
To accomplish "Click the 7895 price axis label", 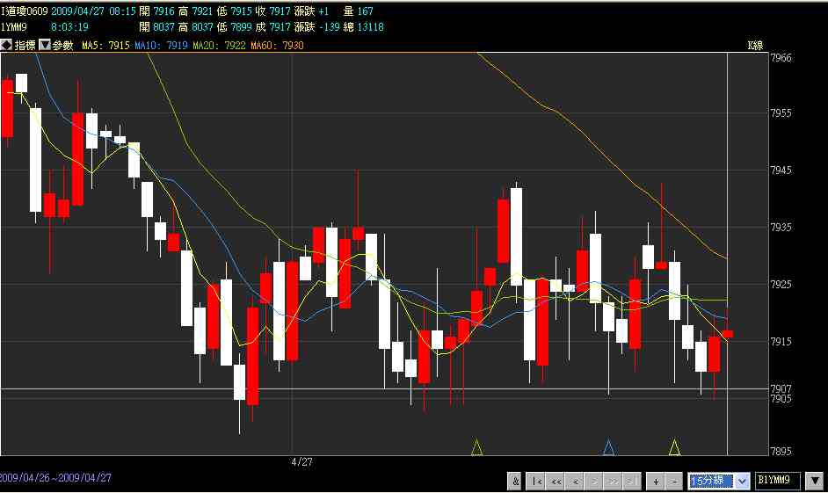I will coord(781,452).
